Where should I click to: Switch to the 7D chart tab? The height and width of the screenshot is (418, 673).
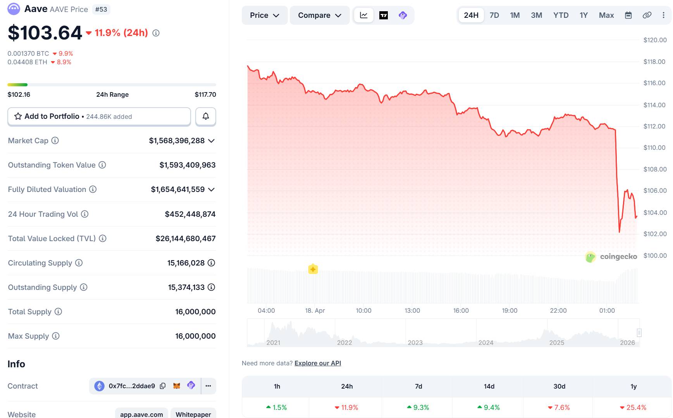(494, 15)
